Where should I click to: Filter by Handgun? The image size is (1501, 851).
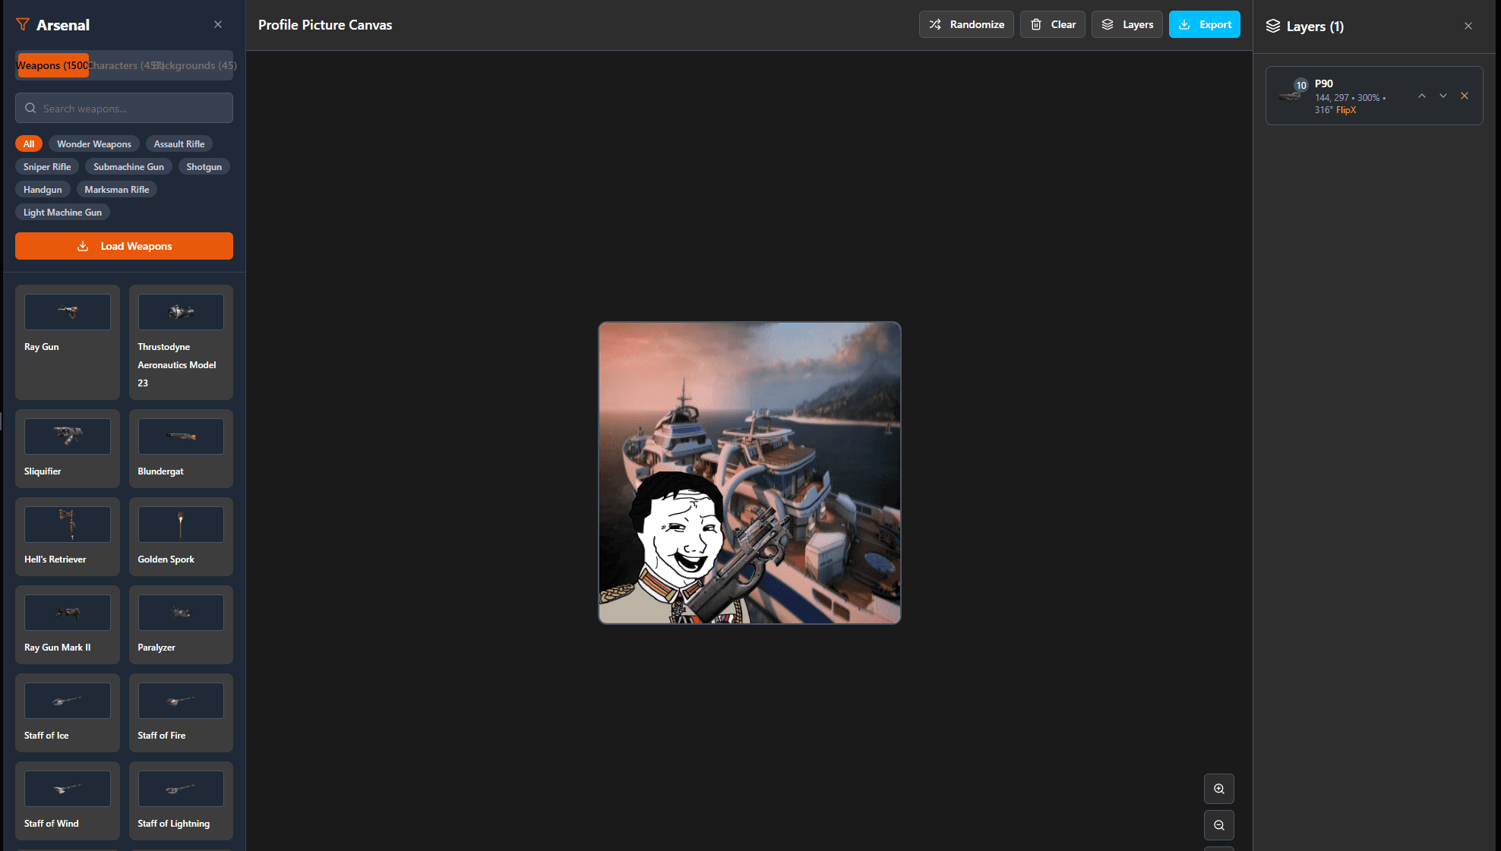[x=43, y=189]
